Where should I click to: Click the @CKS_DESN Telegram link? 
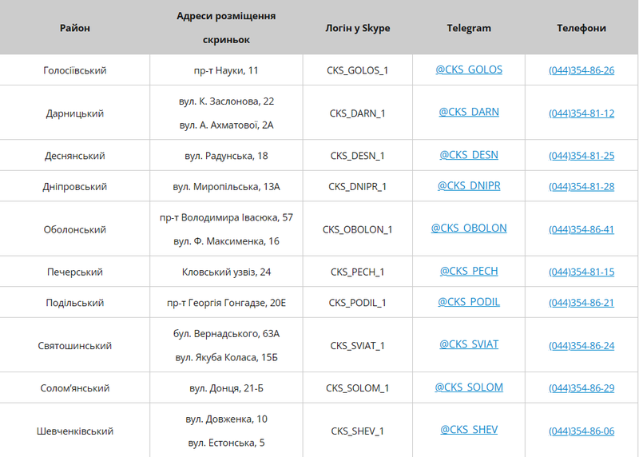tap(469, 155)
